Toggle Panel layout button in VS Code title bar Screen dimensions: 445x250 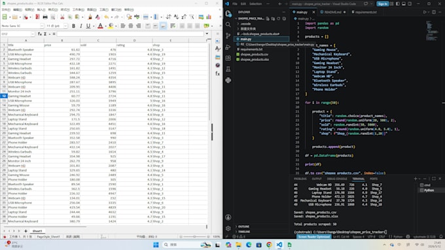coord(404,4)
